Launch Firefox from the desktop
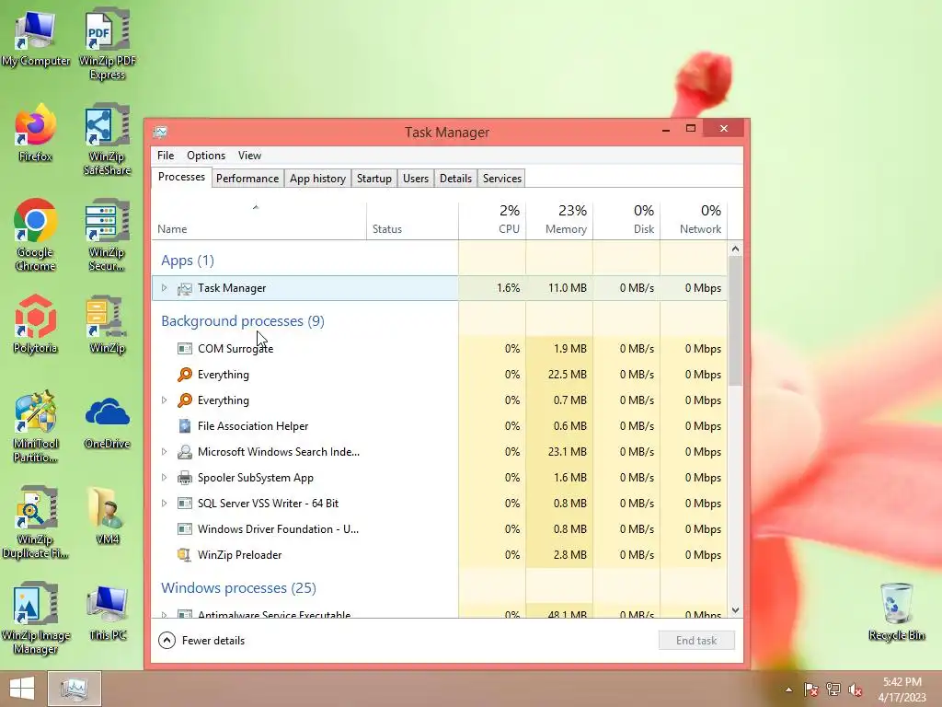The height and width of the screenshot is (707, 942). 36,133
